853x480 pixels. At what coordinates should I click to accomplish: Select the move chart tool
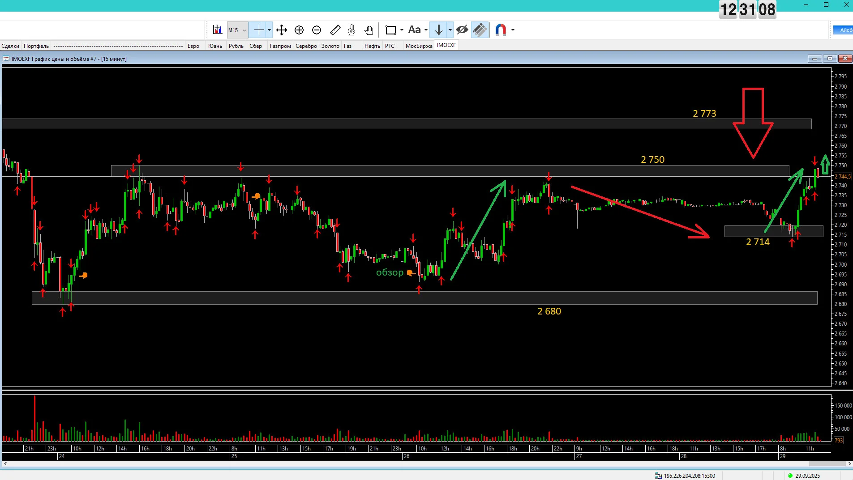pos(282,30)
